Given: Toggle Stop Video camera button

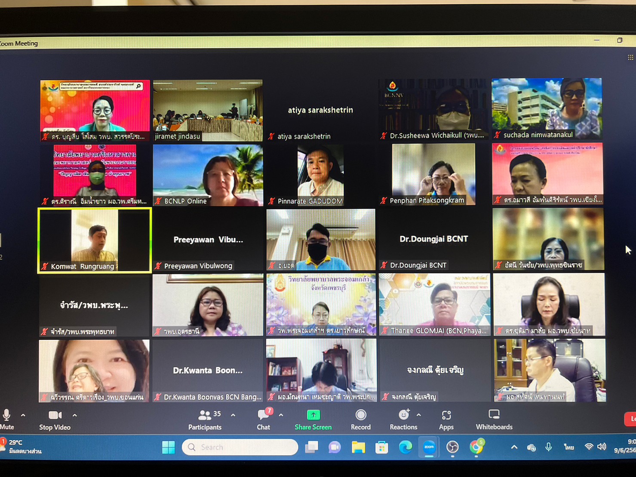Looking at the screenshot, I should pyautogui.click(x=55, y=419).
